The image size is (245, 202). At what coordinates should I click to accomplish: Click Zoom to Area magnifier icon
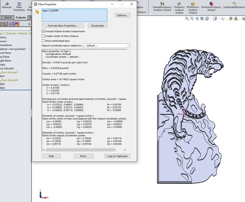click(192, 19)
